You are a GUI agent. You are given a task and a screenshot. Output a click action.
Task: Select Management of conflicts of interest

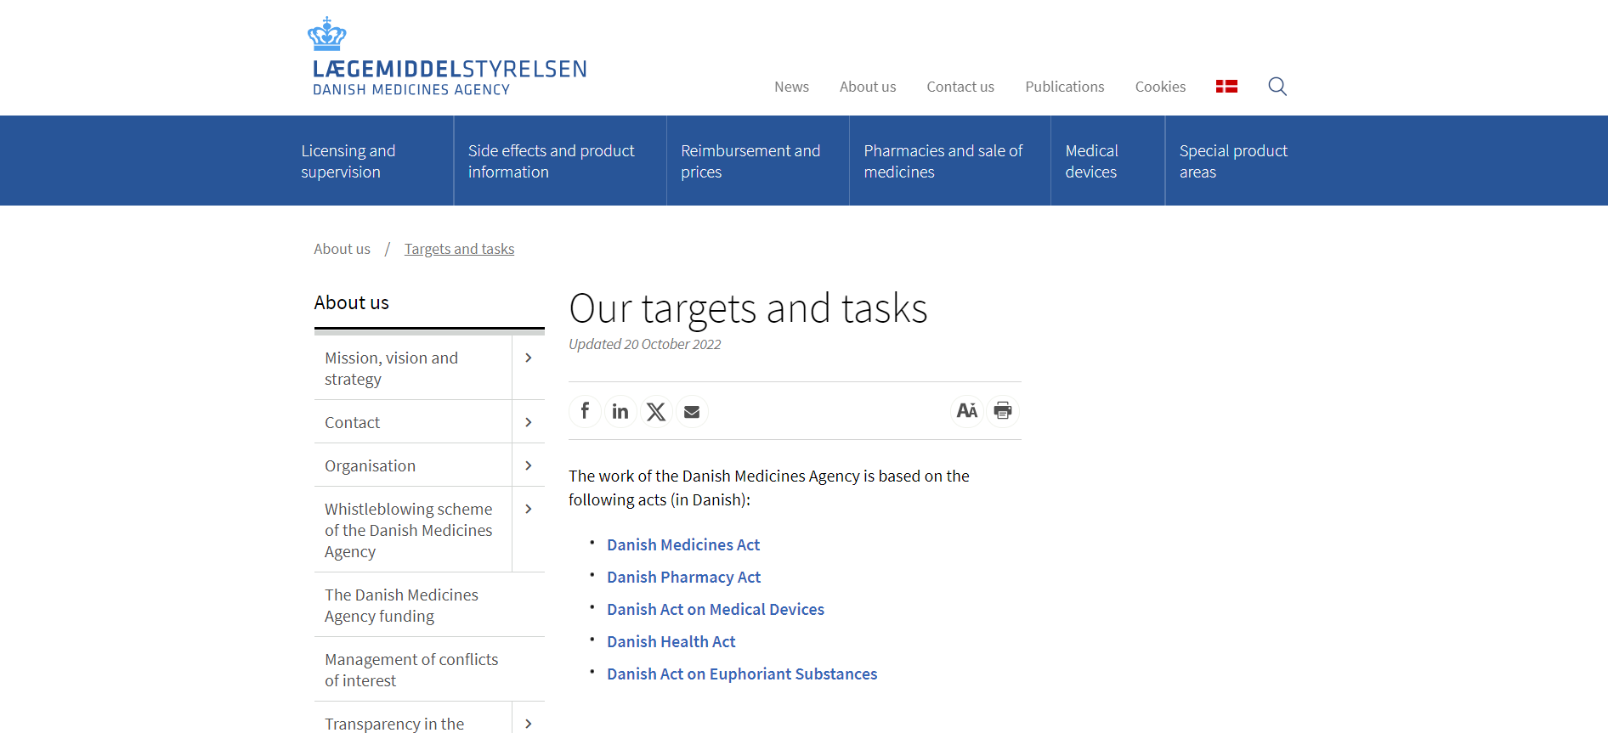pyautogui.click(x=411, y=670)
